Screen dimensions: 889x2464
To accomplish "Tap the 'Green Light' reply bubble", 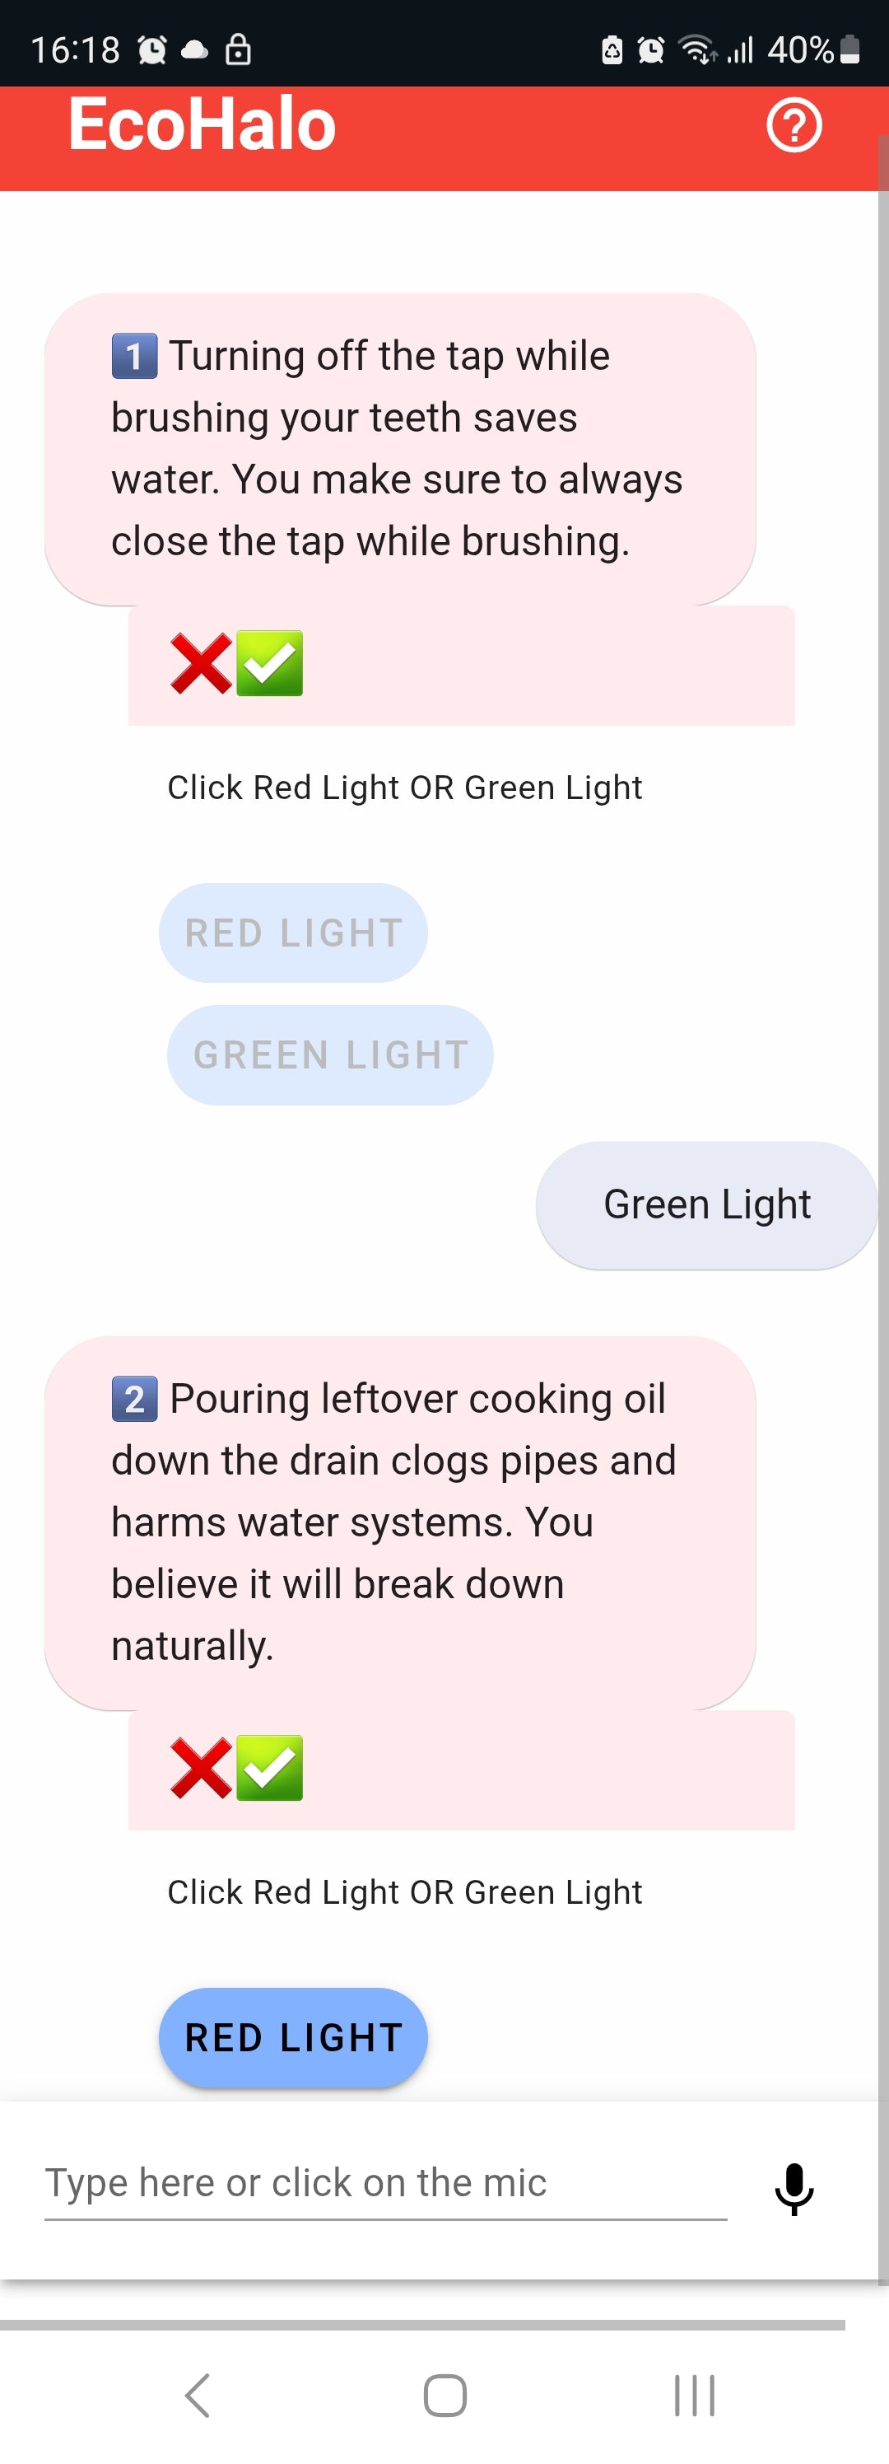I will [706, 1204].
